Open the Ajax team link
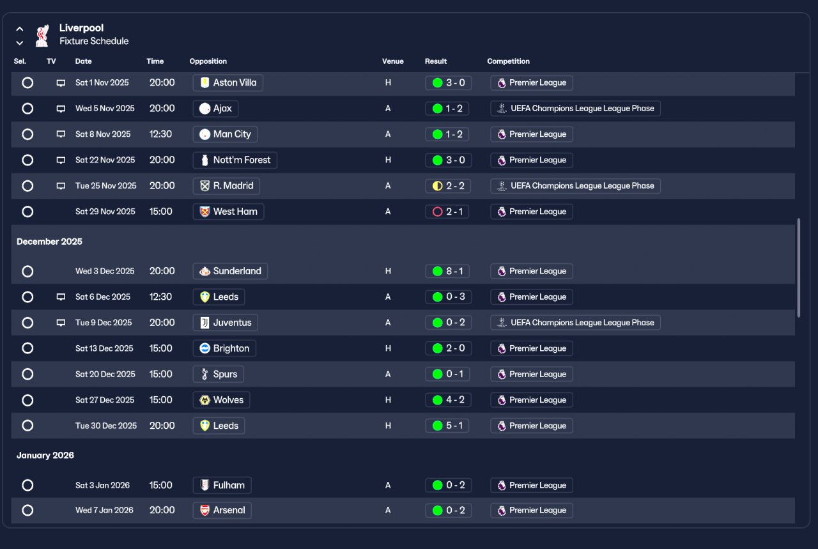The height and width of the screenshot is (549, 818). 216,109
